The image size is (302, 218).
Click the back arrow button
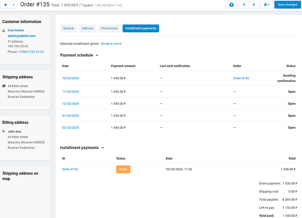6,5
